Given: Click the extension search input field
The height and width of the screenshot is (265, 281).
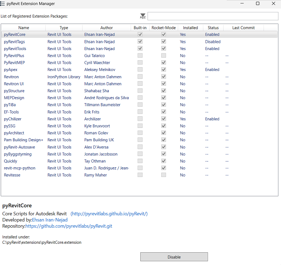Looking at the screenshot, I should tap(213, 16).
